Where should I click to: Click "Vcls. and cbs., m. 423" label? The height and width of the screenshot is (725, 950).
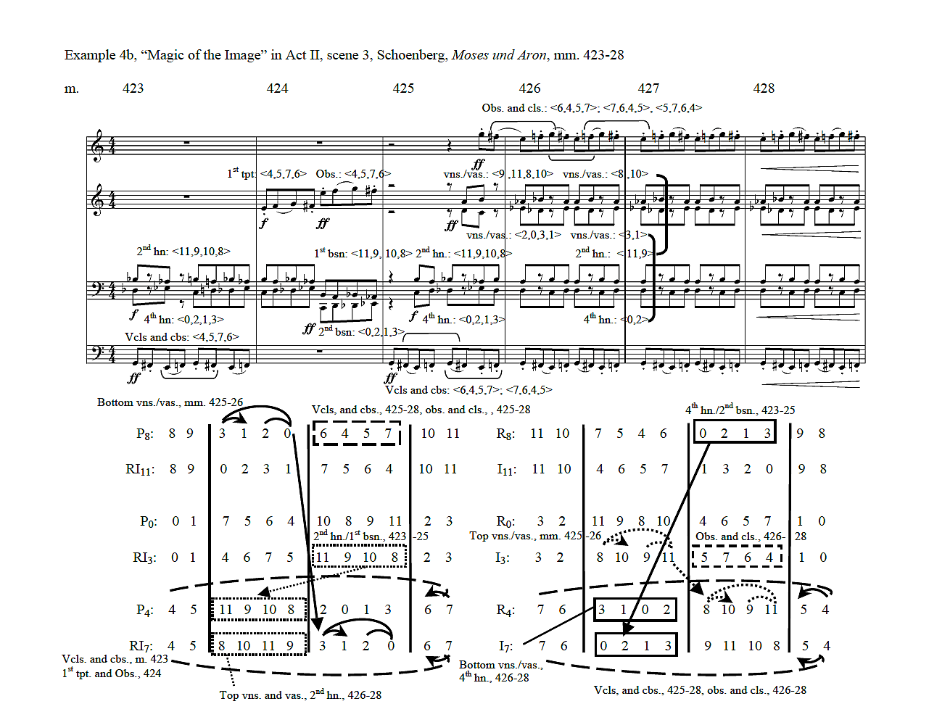pyautogui.click(x=115, y=659)
